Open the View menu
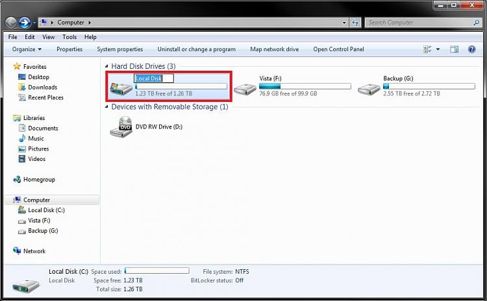Image resolution: width=487 pixels, height=301 pixels. [49, 37]
